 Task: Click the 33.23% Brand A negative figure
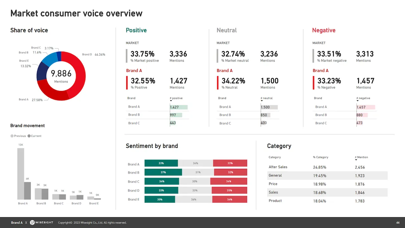click(329, 81)
